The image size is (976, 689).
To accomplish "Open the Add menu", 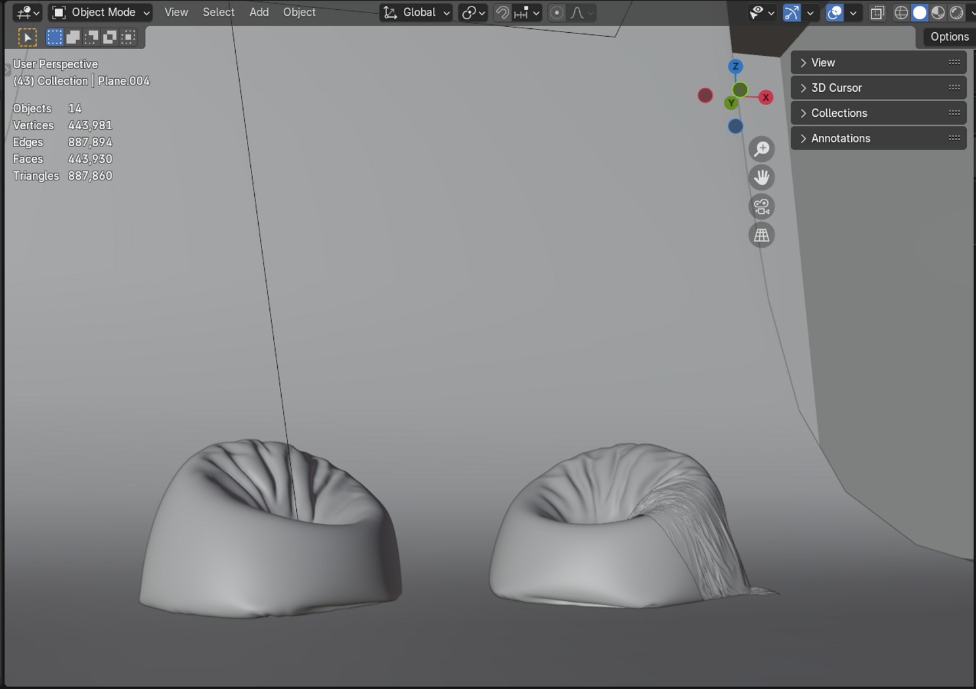I will coord(259,12).
